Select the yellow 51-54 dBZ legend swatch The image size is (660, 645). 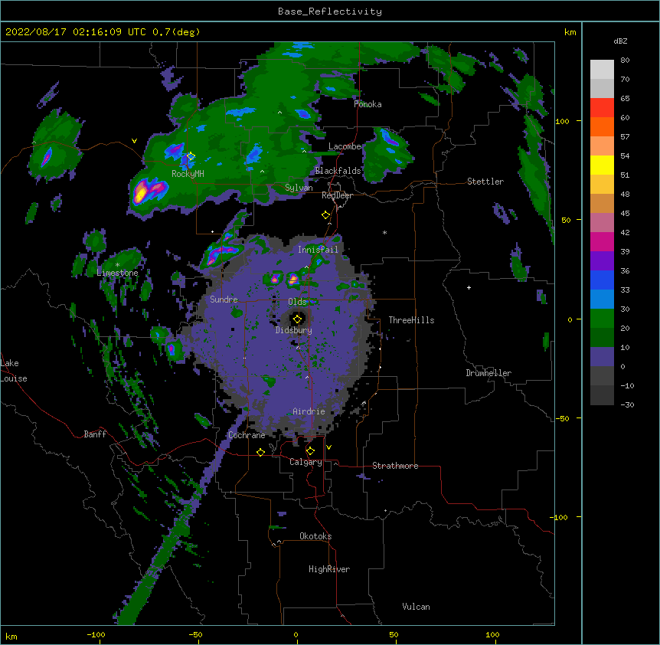[602, 165]
